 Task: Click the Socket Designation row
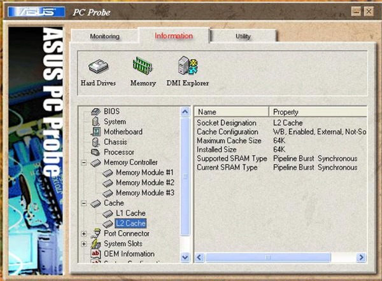pos(281,123)
